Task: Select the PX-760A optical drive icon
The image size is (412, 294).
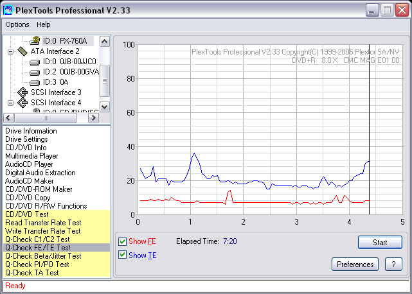Action: (x=35, y=41)
